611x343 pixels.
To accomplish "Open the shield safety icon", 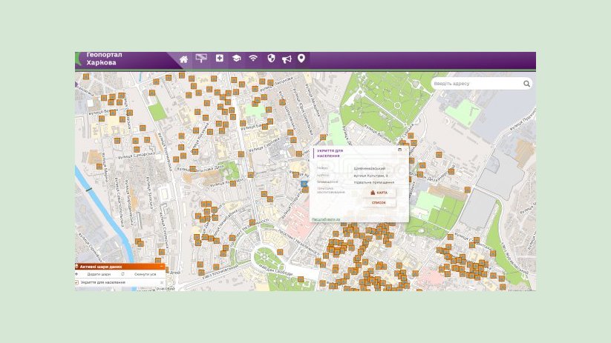I will coord(271,59).
